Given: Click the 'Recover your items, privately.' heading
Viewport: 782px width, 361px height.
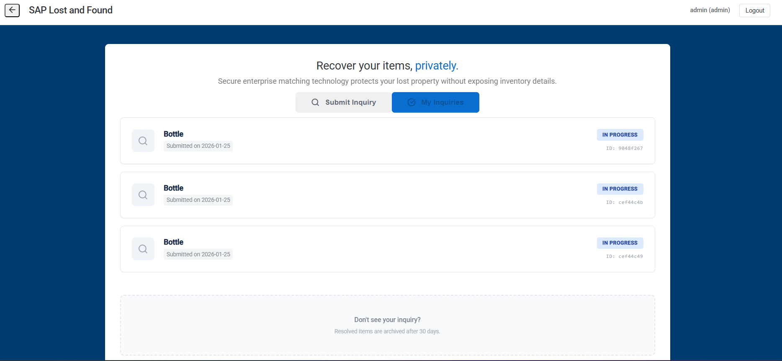Looking at the screenshot, I should point(387,66).
